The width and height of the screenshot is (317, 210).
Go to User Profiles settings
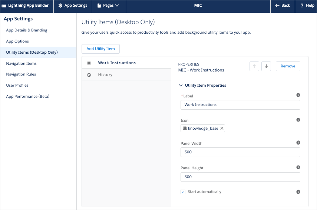(17, 85)
